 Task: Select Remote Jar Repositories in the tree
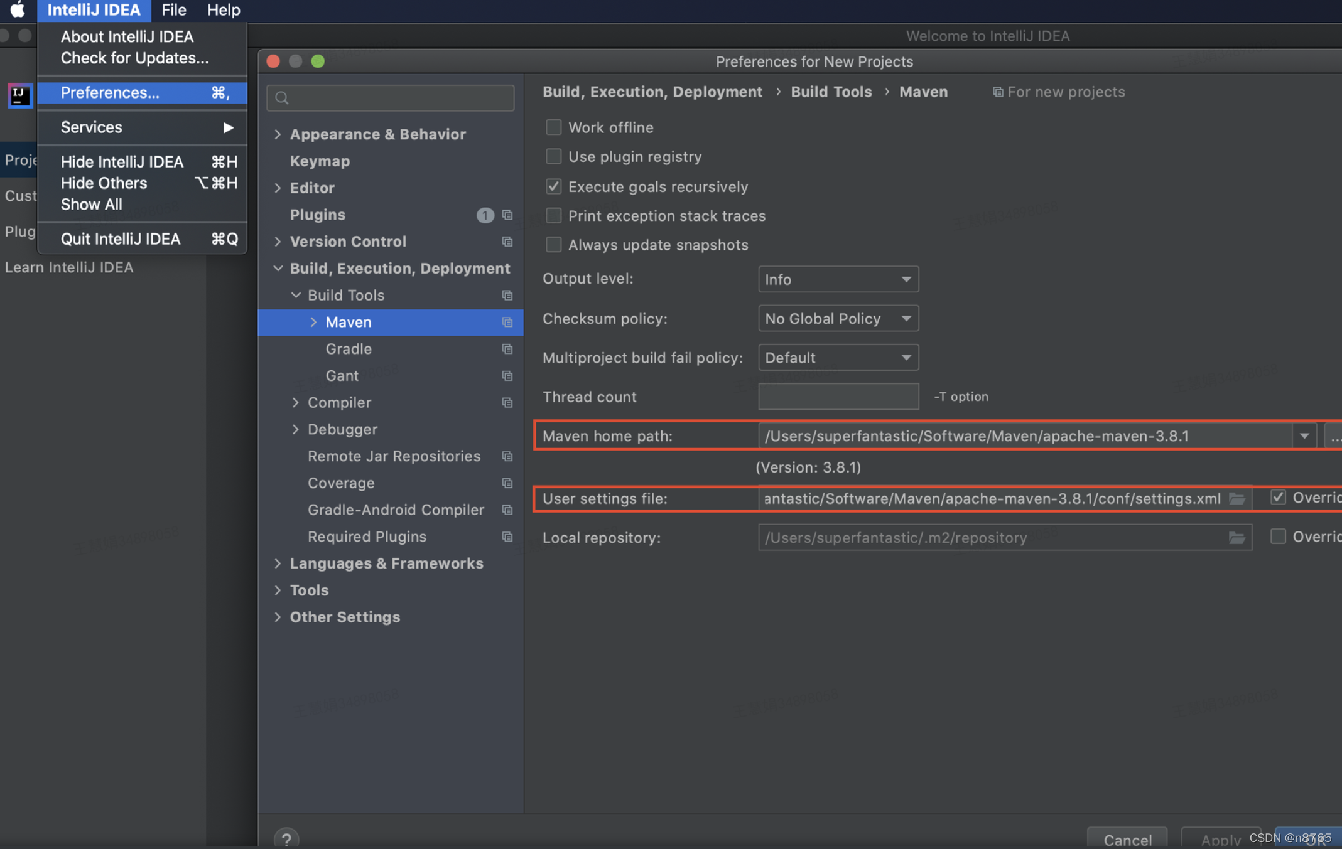coord(394,456)
